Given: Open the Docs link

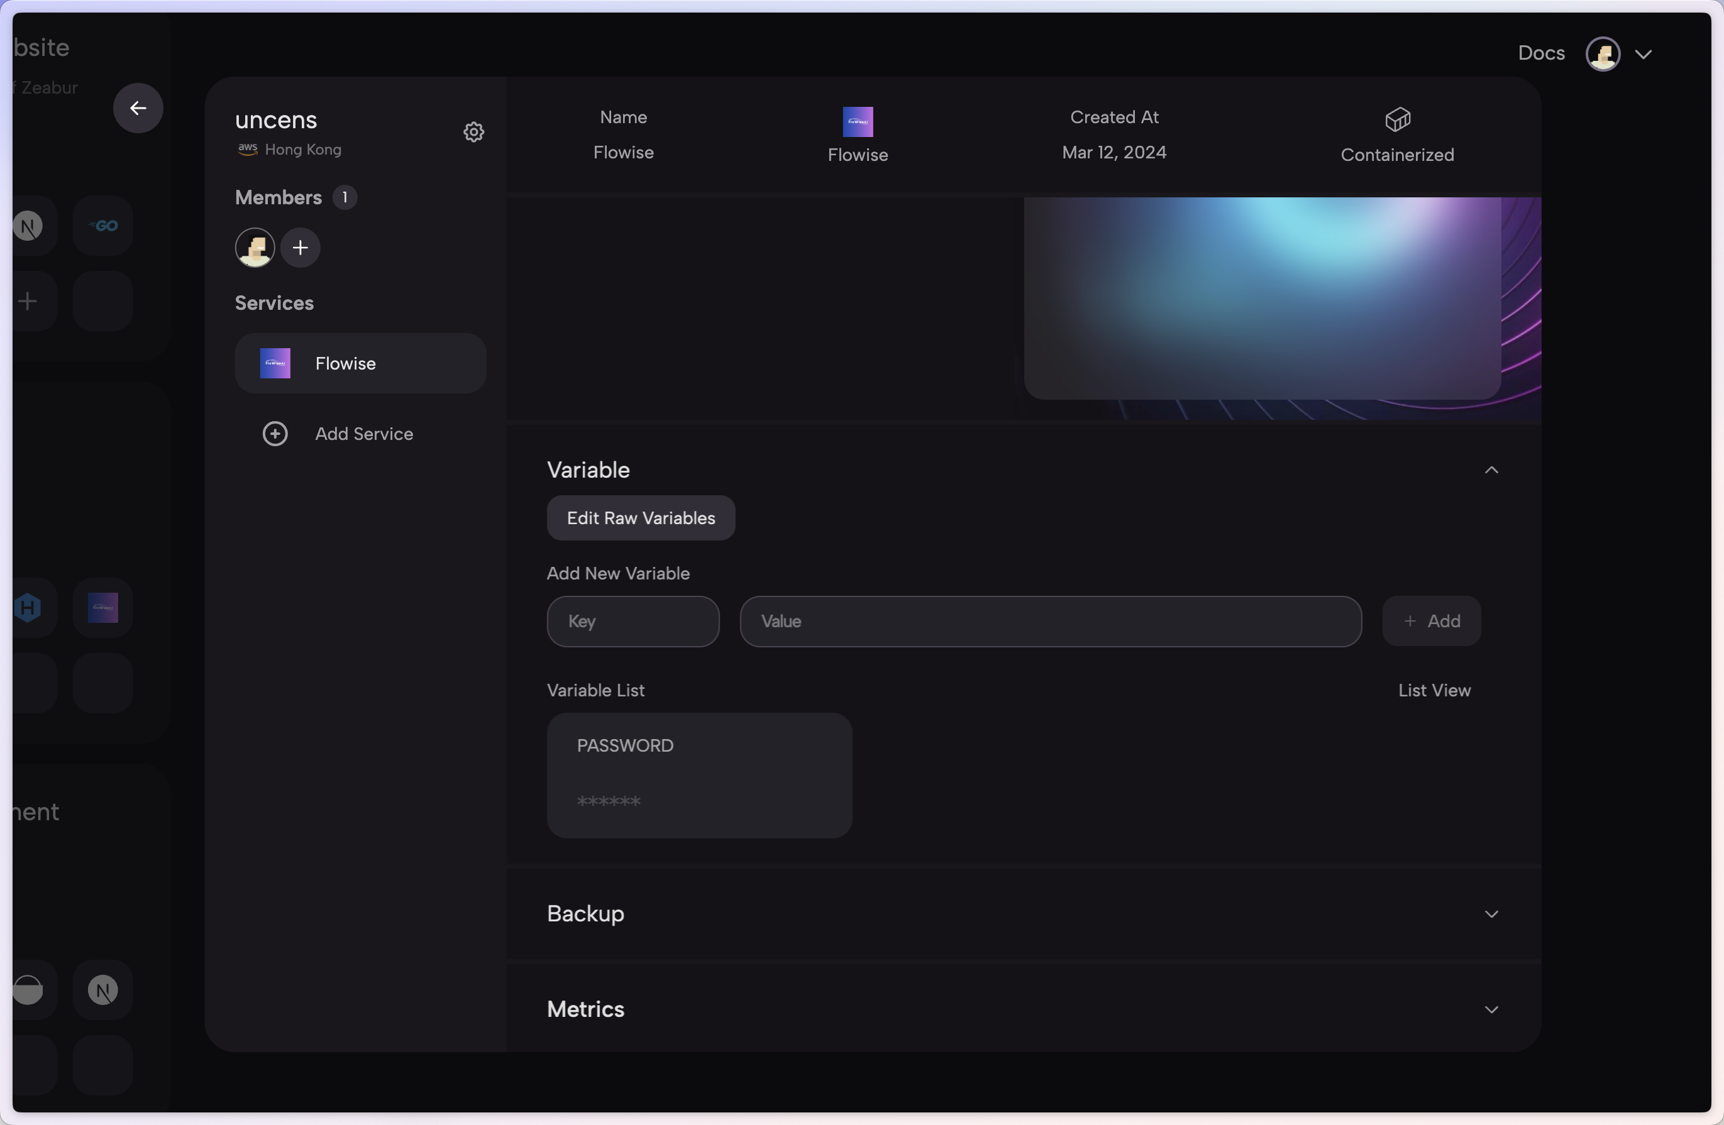Looking at the screenshot, I should (x=1541, y=53).
